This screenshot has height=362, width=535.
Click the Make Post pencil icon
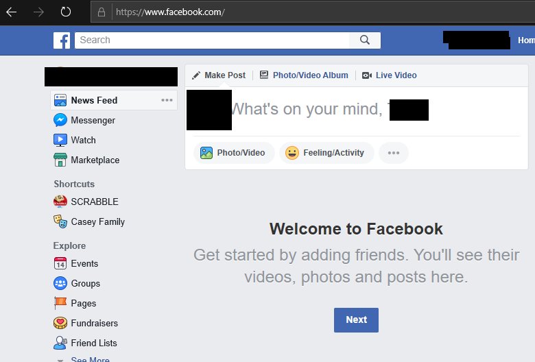click(x=196, y=75)
